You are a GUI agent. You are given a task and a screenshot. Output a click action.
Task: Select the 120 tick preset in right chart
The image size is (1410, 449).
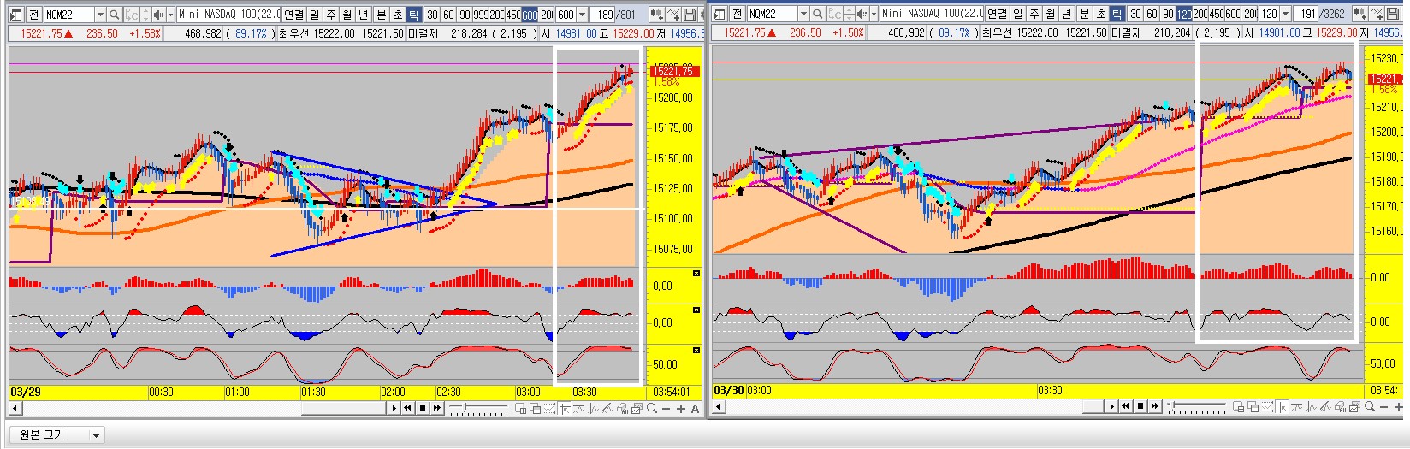tap(1184, 15)
